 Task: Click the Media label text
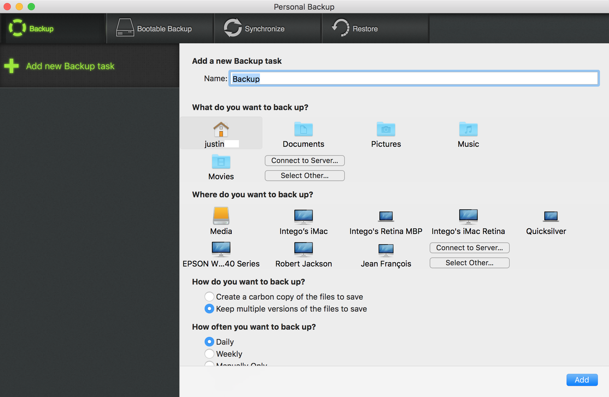click(x=221, y=231)
